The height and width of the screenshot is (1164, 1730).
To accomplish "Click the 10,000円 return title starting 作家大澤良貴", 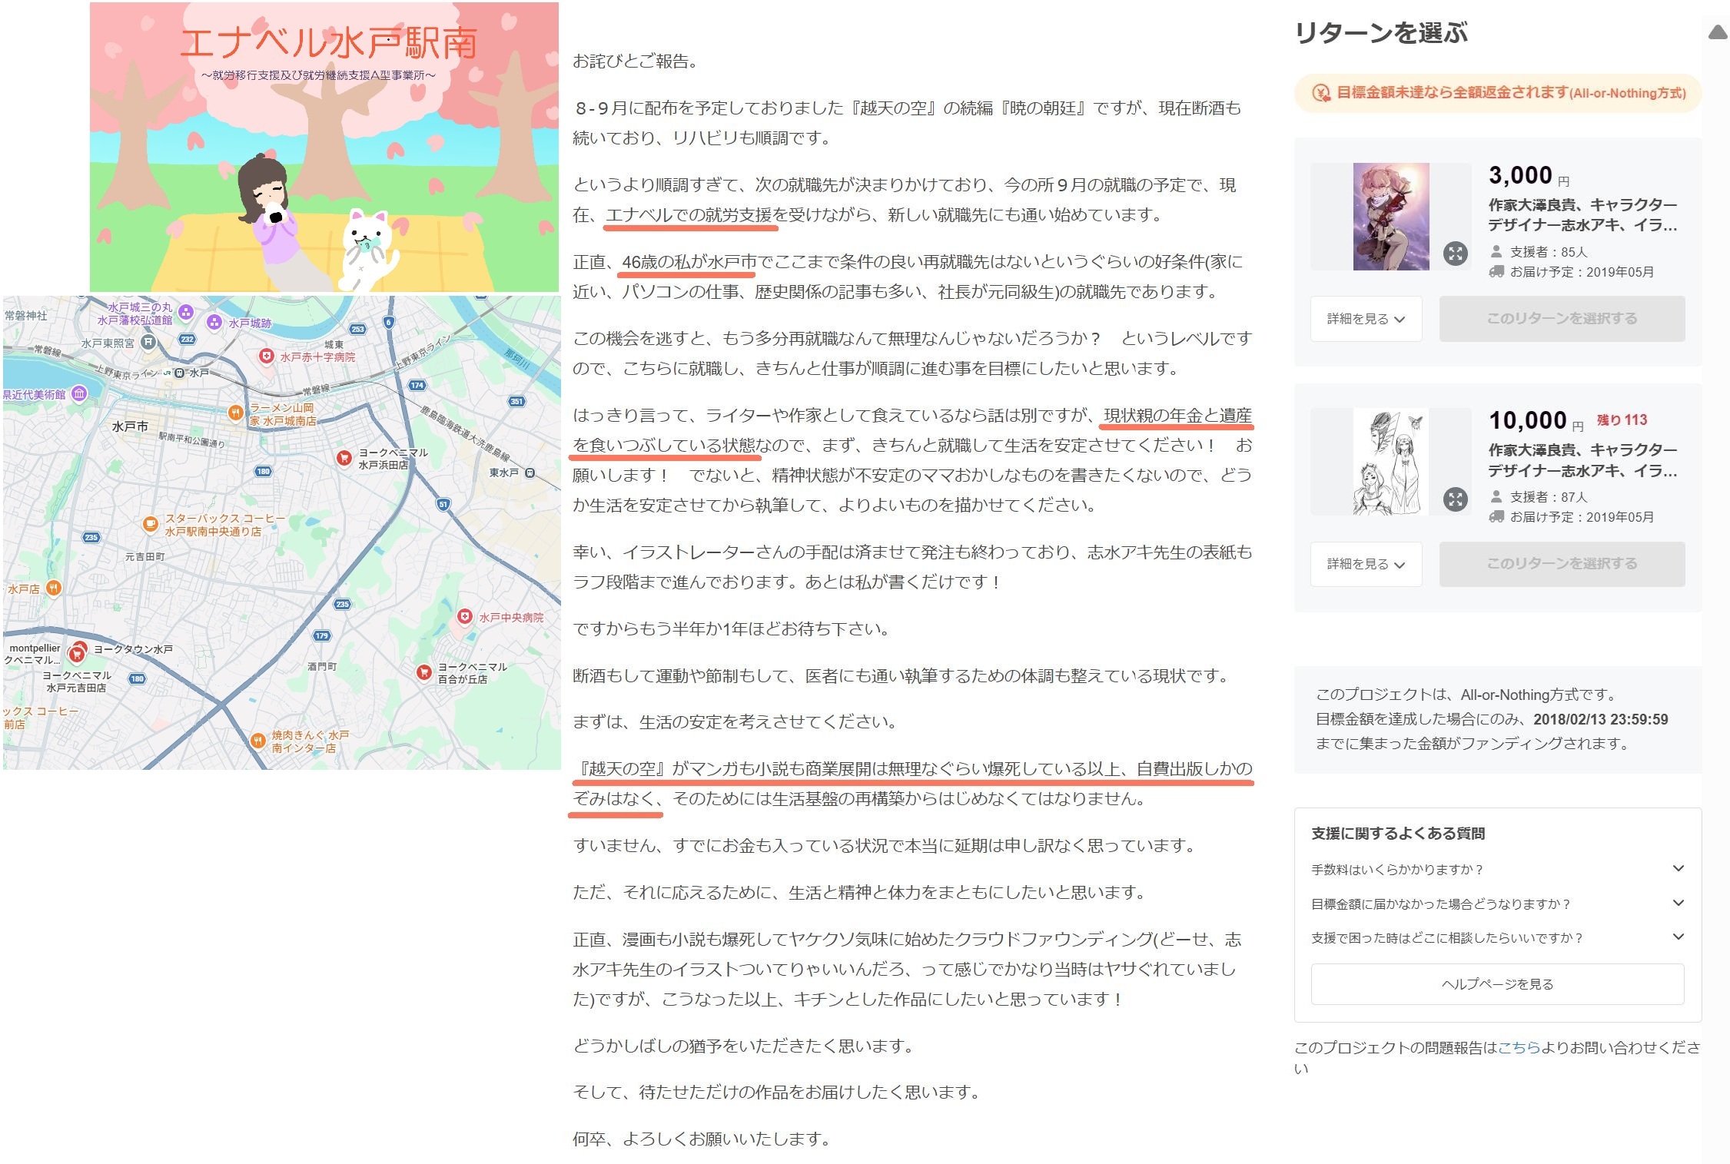I will 1582,460.
